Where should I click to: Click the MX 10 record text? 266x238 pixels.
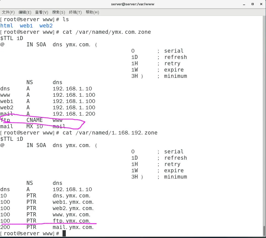click(35, 126)
